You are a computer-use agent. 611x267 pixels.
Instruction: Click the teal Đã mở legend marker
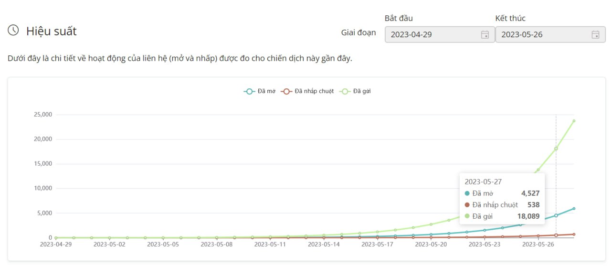249,91
